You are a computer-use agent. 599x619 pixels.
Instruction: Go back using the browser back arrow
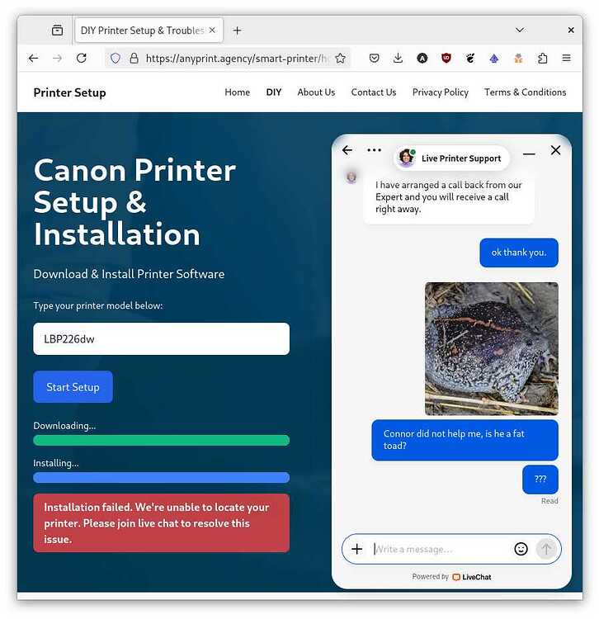point(34,59)
